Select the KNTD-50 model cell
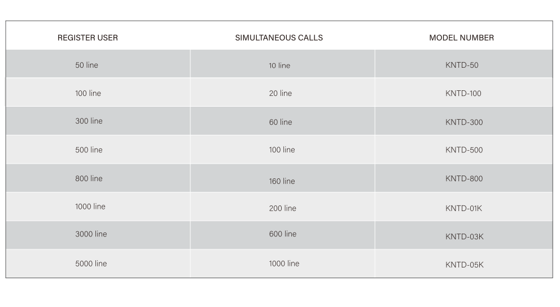The height and width of the screenshot is (307, 560). point(461,65)
